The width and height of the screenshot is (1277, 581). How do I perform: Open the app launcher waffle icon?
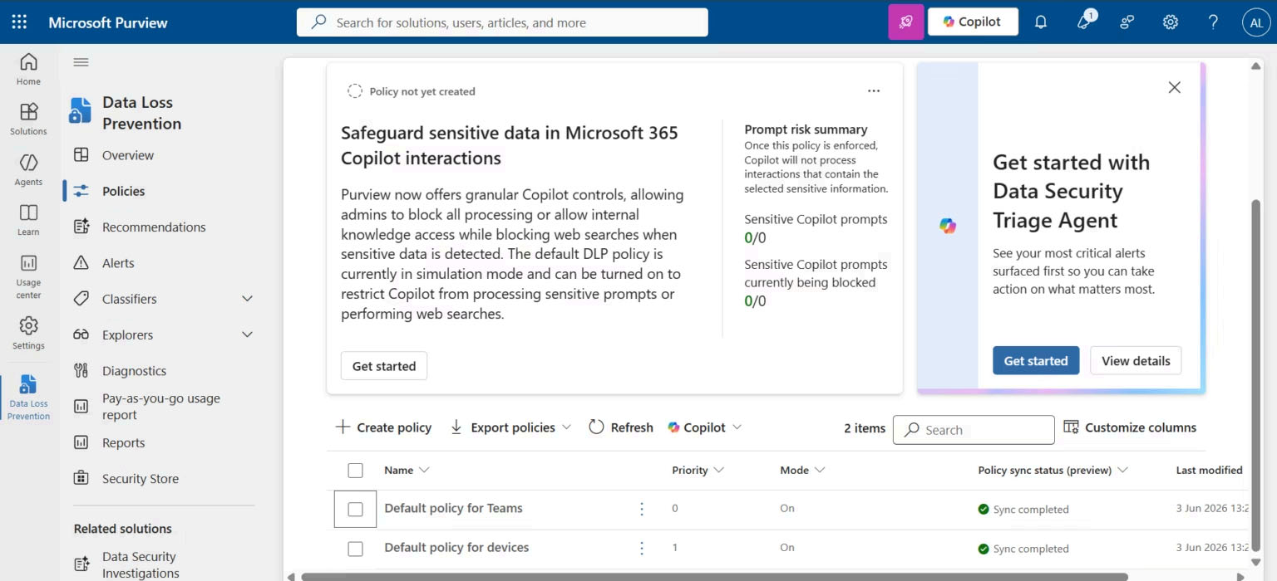(x=19, y=22)
